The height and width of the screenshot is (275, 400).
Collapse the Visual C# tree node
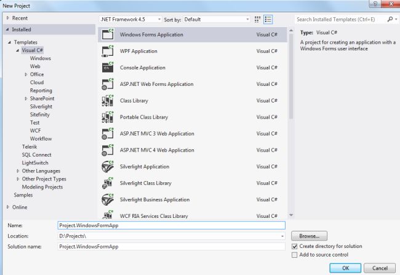click(x=17, y=50)
